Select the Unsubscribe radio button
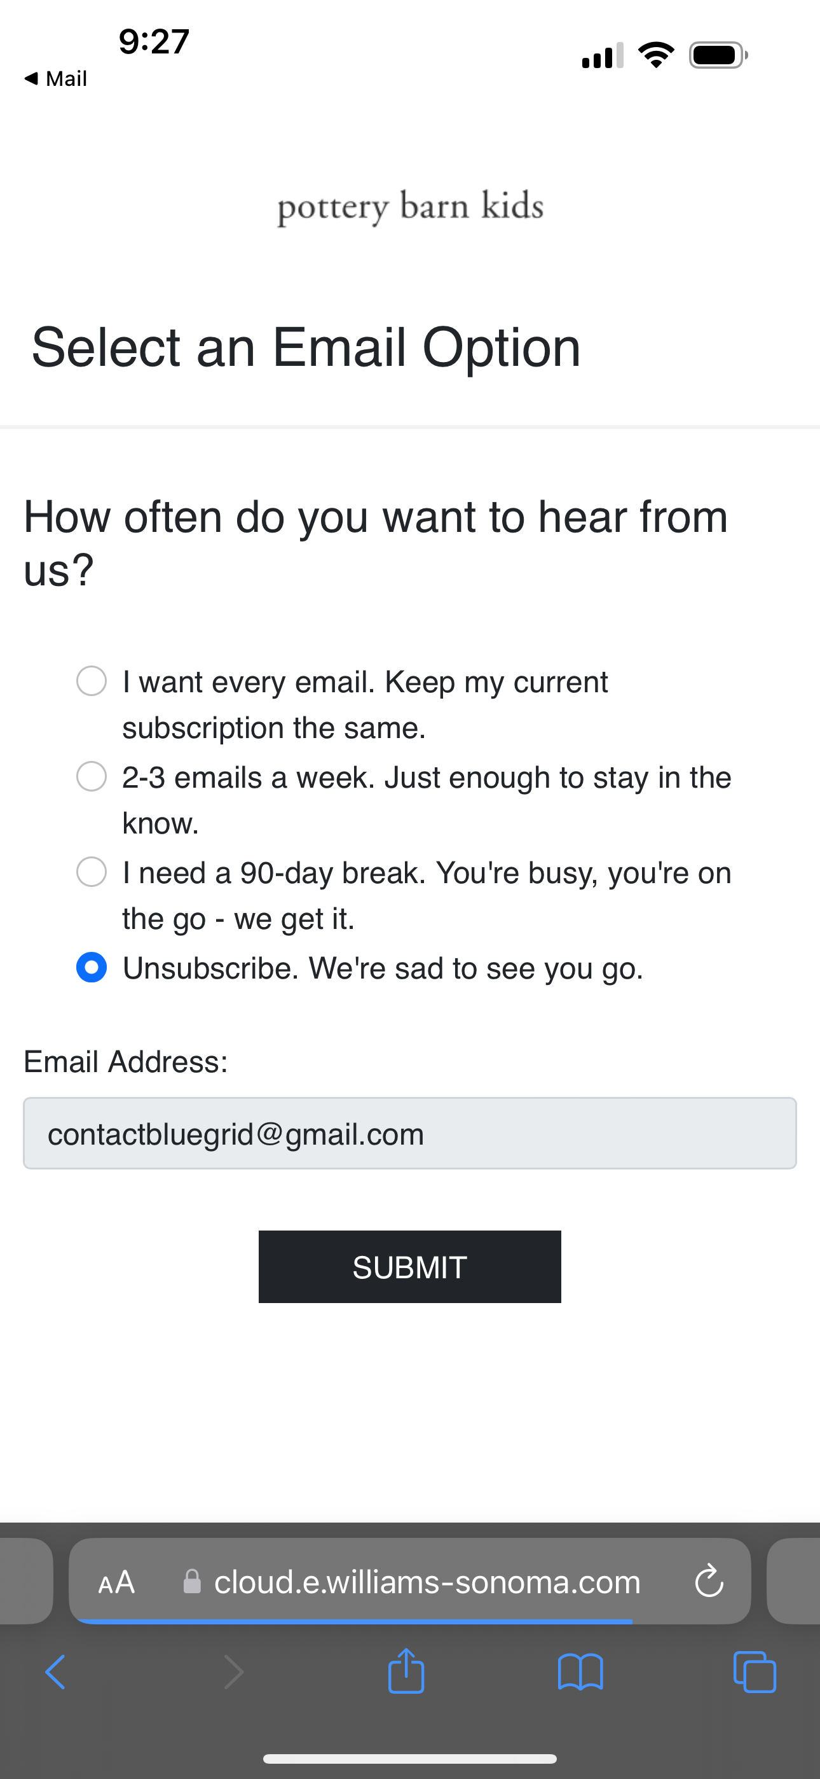The width and height of the screenshot is (820, 1779). (x=91, y=967)
